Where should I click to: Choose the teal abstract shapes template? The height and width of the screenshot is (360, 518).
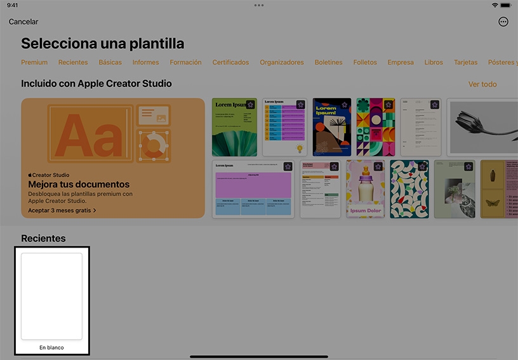click(409, 189)
